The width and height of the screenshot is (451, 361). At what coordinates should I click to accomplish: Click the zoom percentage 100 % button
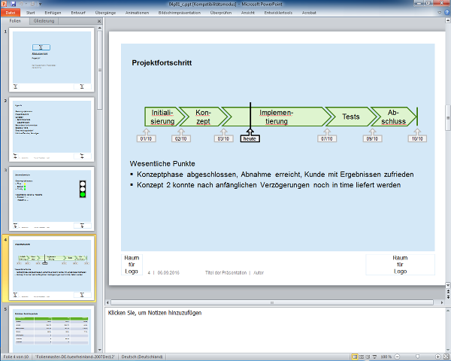(386, 356)
